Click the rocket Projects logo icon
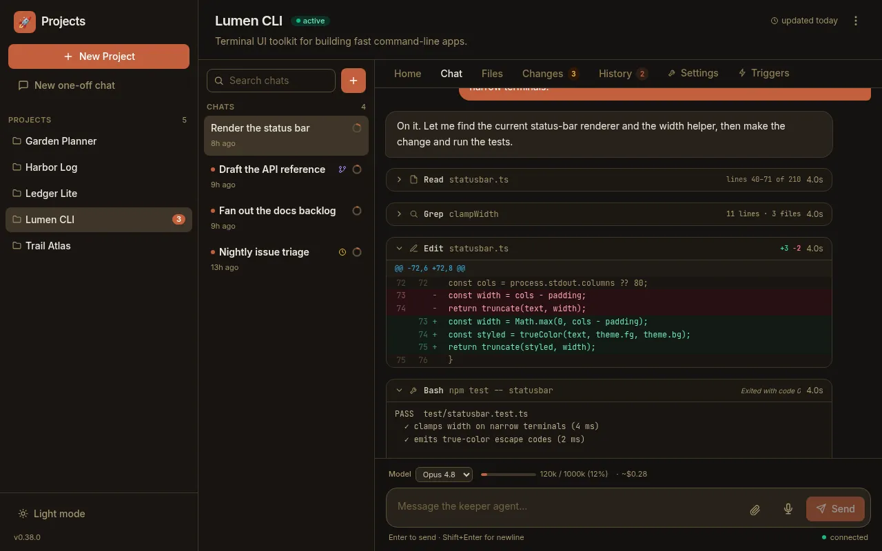This screenshot has width=882, height=551. click(x=25, y=22)
